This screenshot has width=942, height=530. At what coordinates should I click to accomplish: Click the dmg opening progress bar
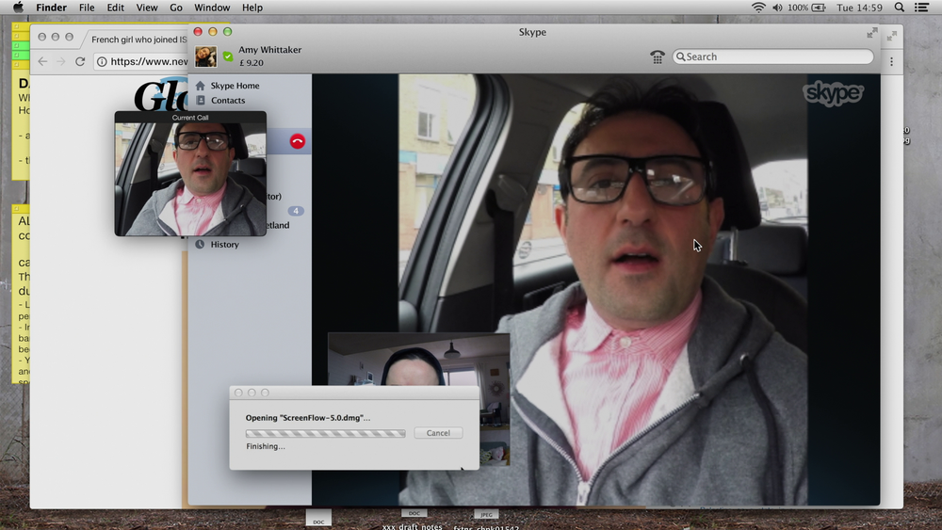point(325,433)
